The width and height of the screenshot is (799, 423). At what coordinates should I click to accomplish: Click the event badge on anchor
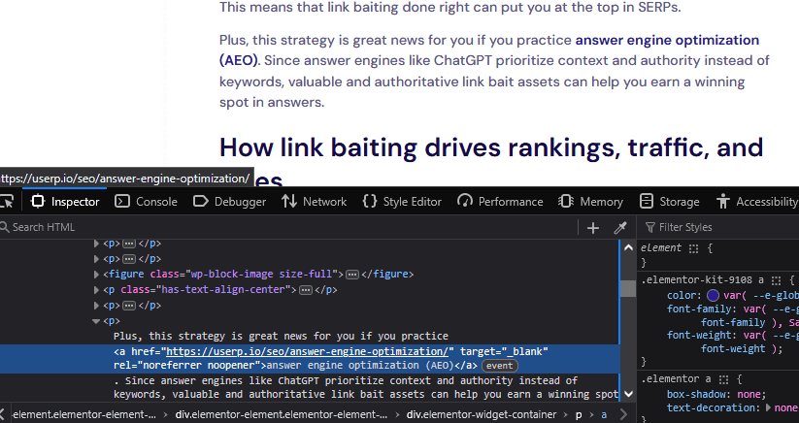coord(500,366)
